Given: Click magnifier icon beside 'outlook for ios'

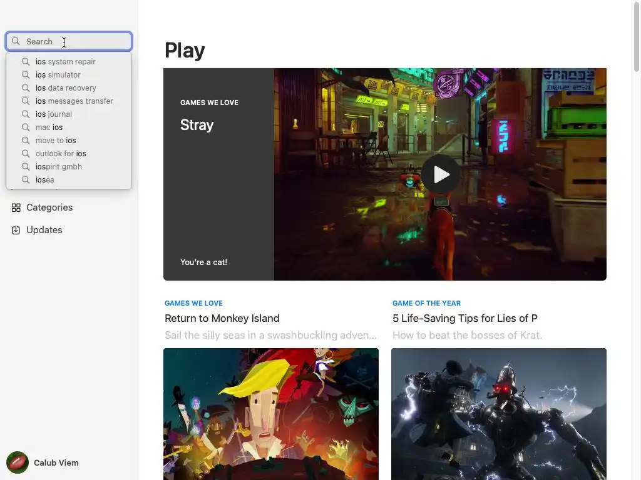Looking at the screenshot, I should pyautogui.click(x=26, y=154).
